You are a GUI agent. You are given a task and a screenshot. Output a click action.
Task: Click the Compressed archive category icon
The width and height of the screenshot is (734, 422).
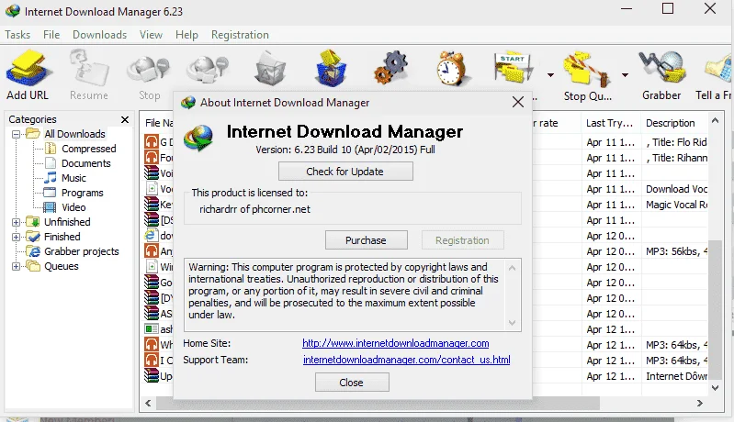[51, 149]
